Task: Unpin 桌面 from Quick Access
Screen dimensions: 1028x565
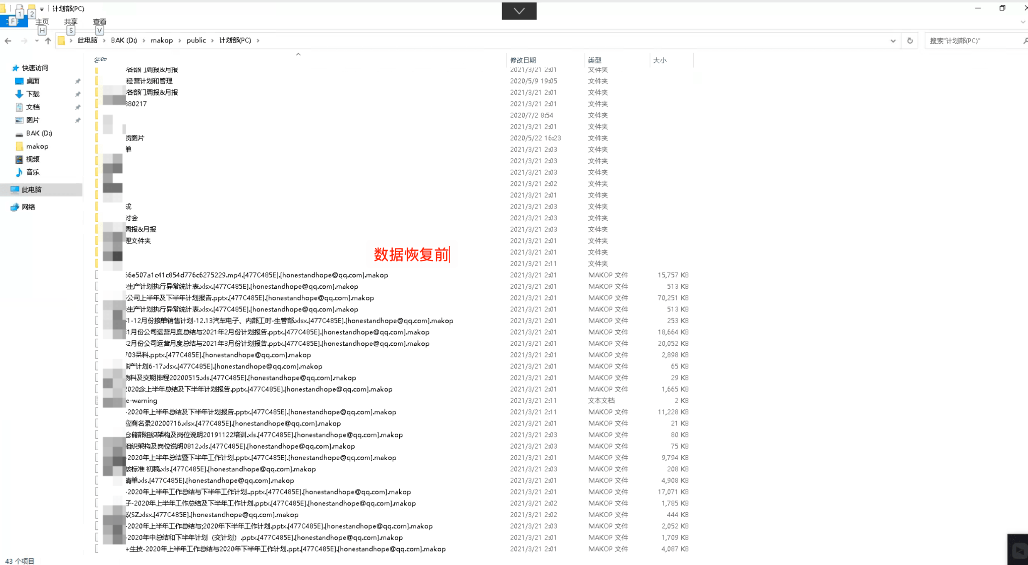Action: click(78, 81)
